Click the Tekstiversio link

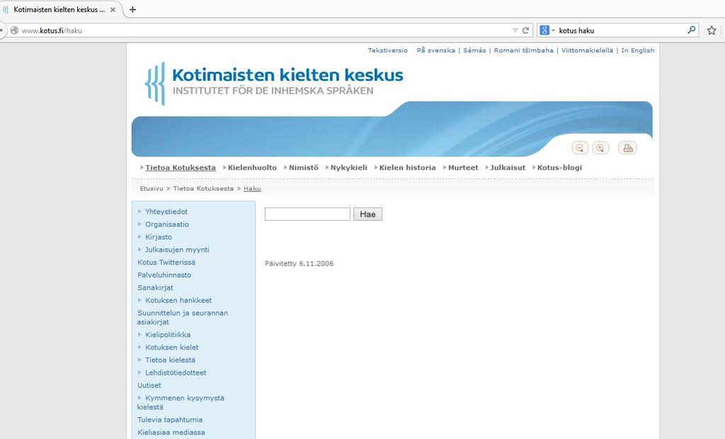[387, 50]
